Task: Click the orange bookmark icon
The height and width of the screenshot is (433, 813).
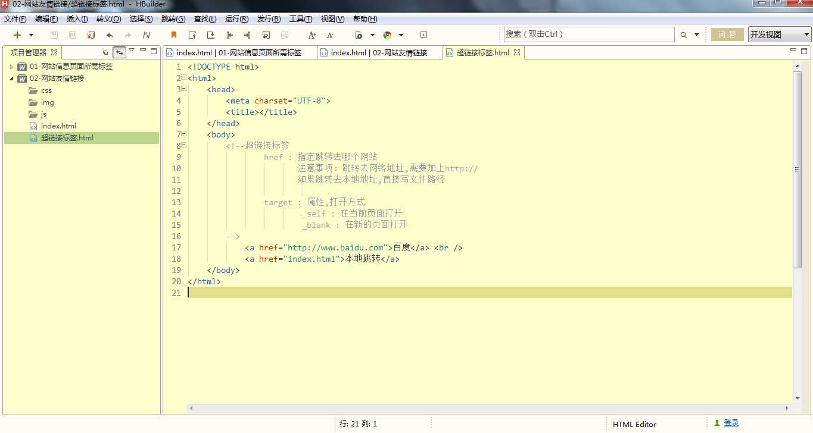Action: (174, 35)
